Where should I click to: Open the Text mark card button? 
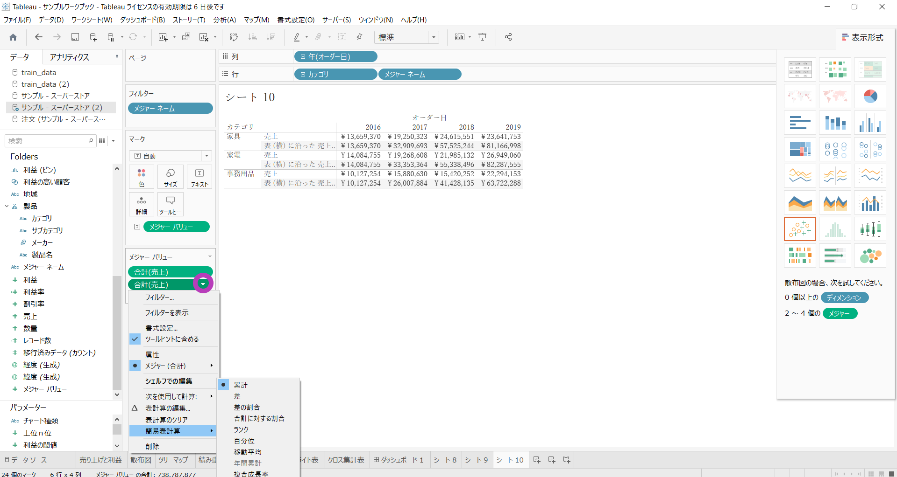click(x=199, y=177)
